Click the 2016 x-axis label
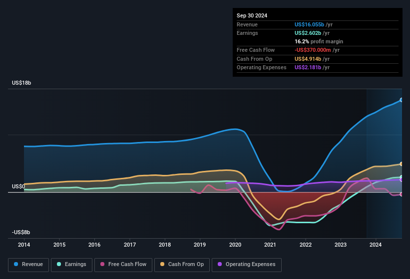This screenshot has width=410, height=279. [94, 245]
